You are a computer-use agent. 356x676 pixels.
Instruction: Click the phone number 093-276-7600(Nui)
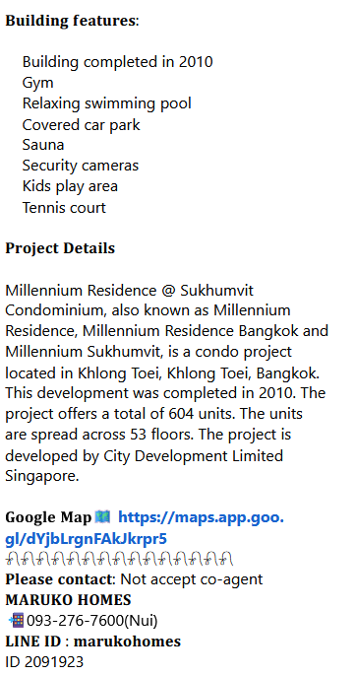[92, 621]
